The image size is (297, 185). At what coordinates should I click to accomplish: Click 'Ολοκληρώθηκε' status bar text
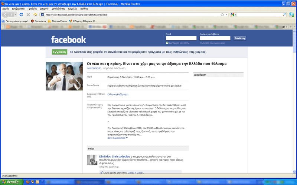(x=10, y=176)
